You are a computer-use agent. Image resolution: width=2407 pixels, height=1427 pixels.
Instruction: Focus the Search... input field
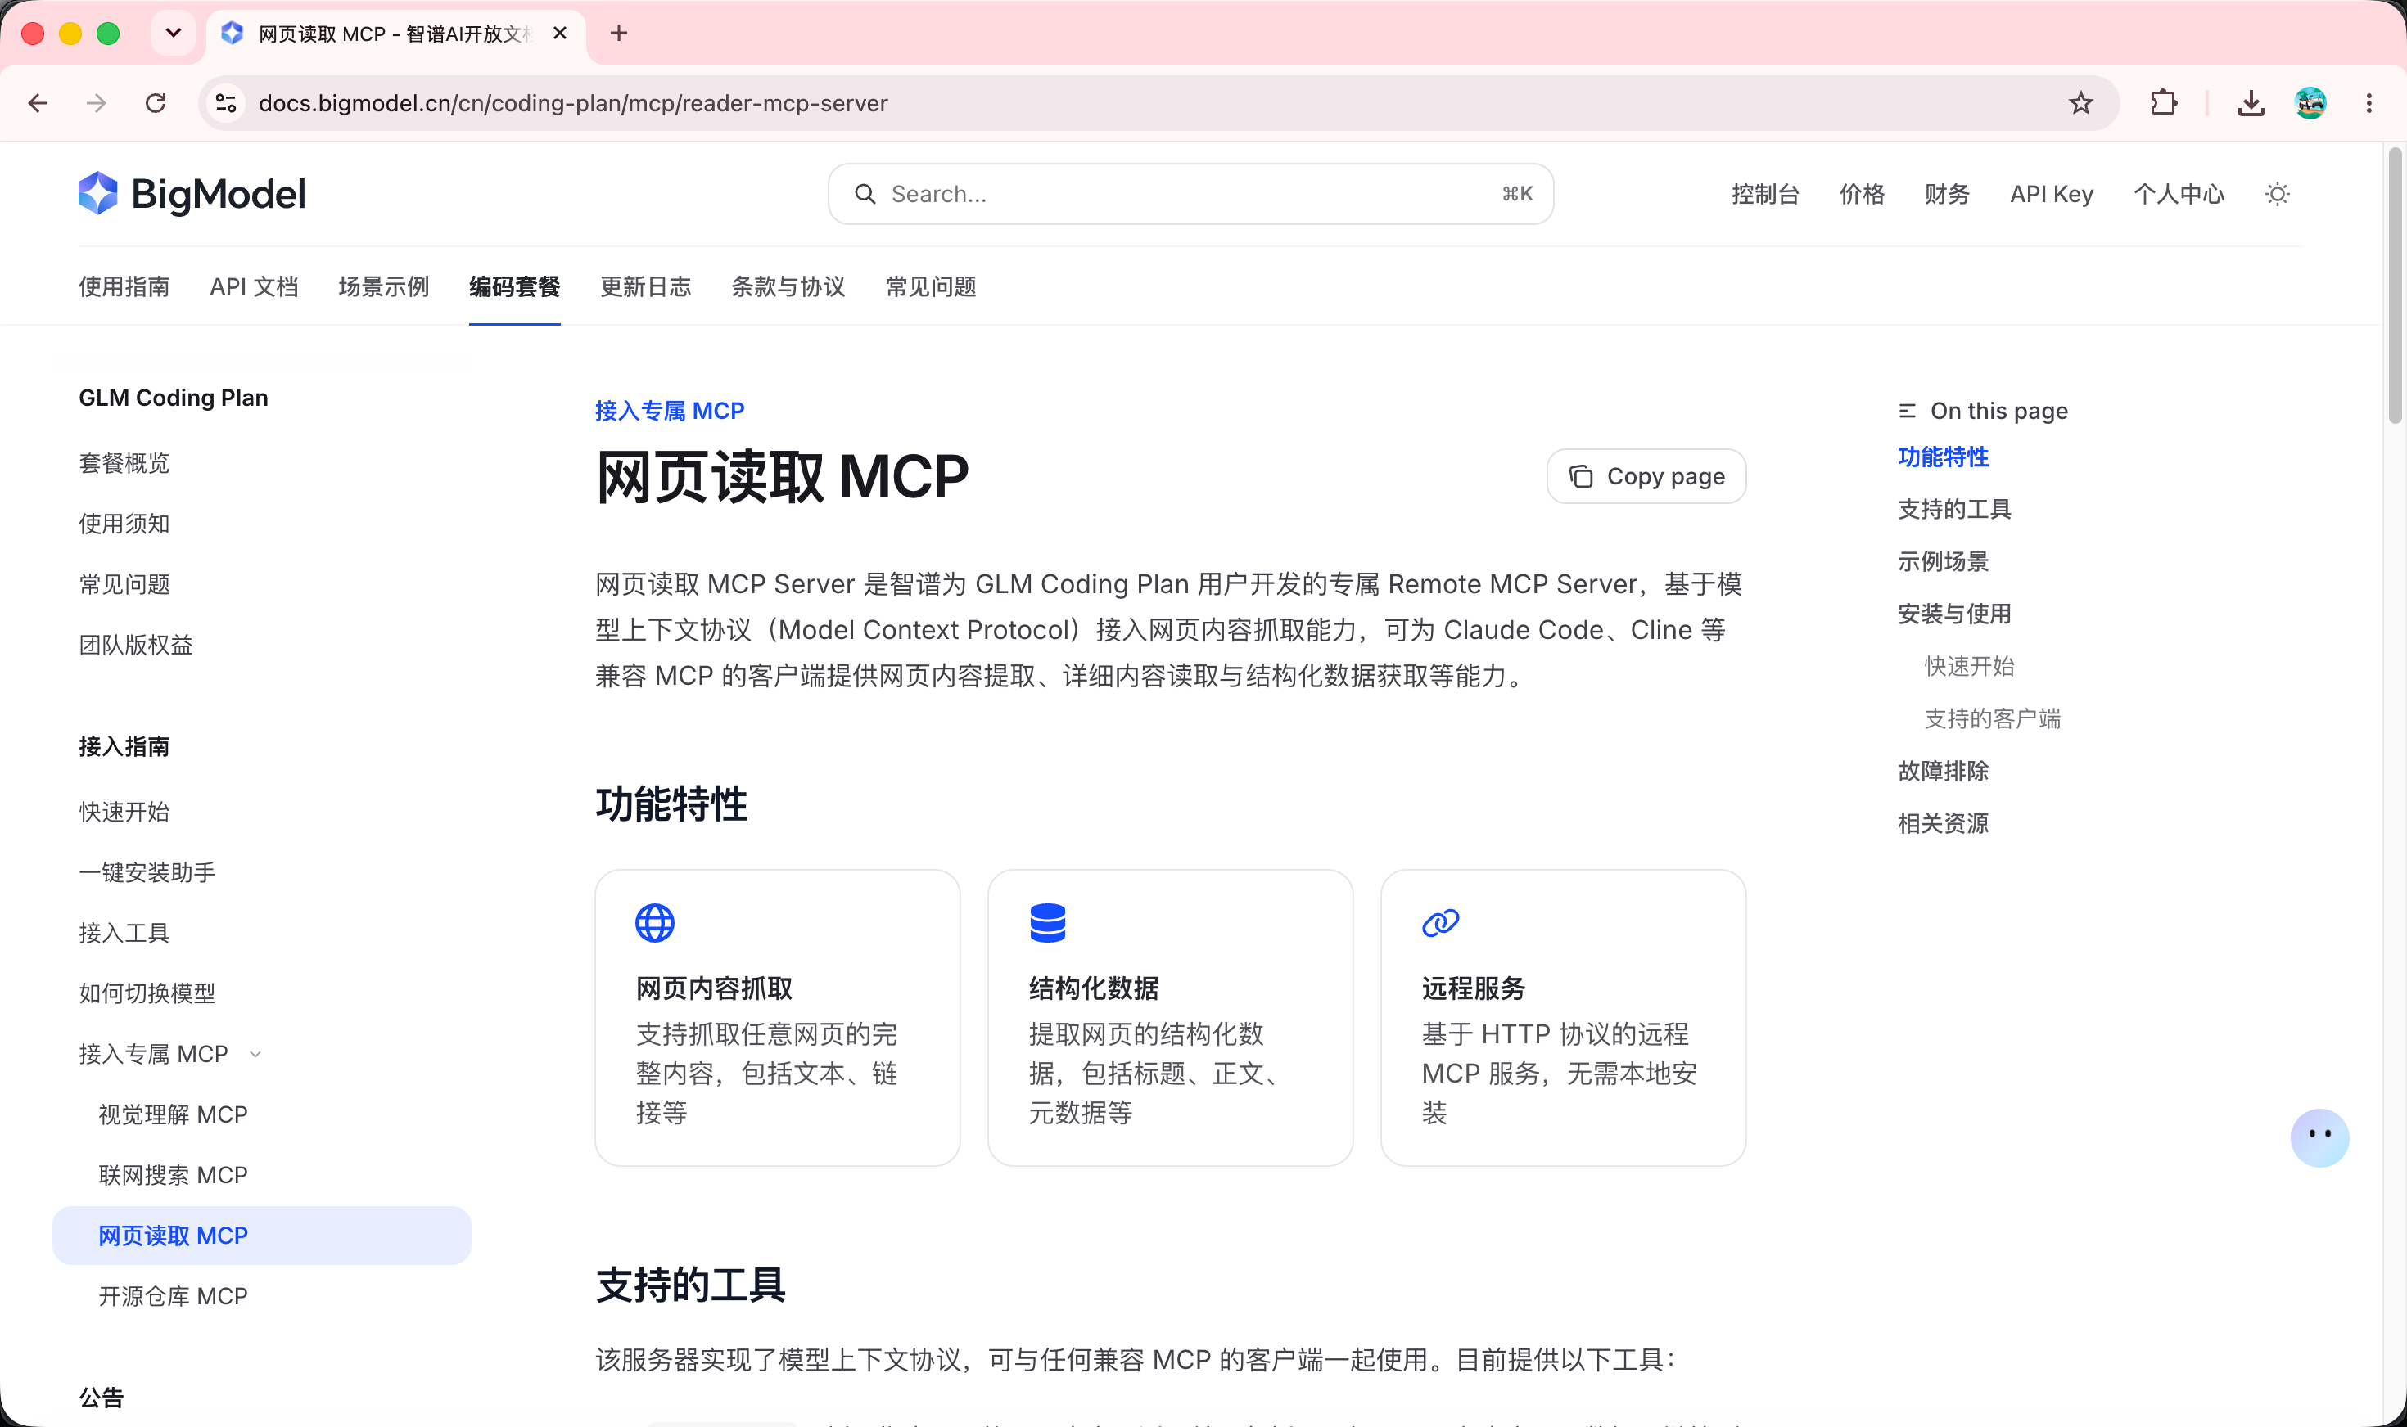1190,194
